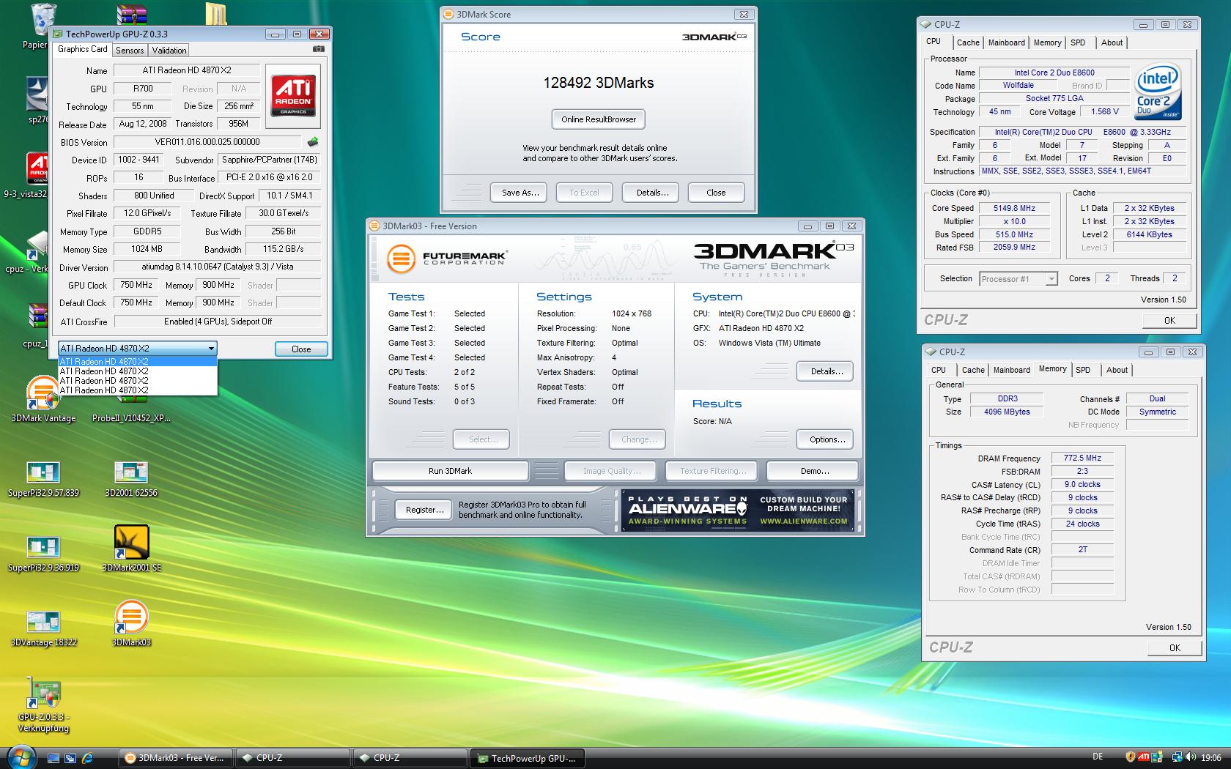Viewport: 1231px width, 769px height.
Task: Switch to the Sensors tab in GPU-Z
Action: (x=130, y=51)
